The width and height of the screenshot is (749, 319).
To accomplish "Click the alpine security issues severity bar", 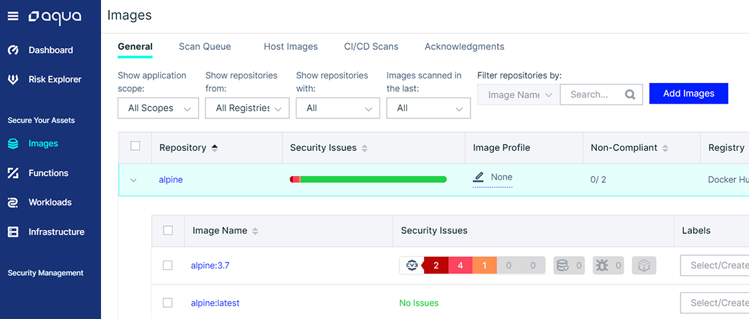I will coord(368,179).
